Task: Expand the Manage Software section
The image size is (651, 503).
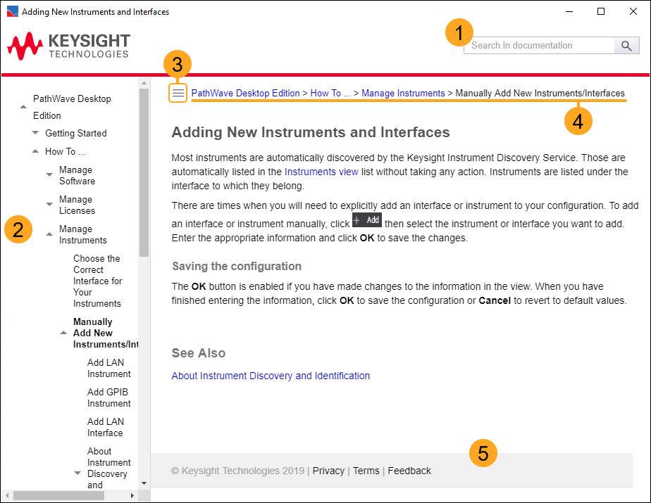Action: coord(49,174)
